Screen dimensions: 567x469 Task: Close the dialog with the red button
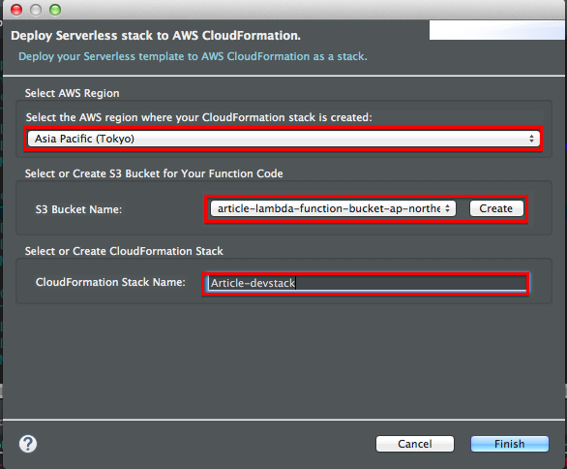16,10
